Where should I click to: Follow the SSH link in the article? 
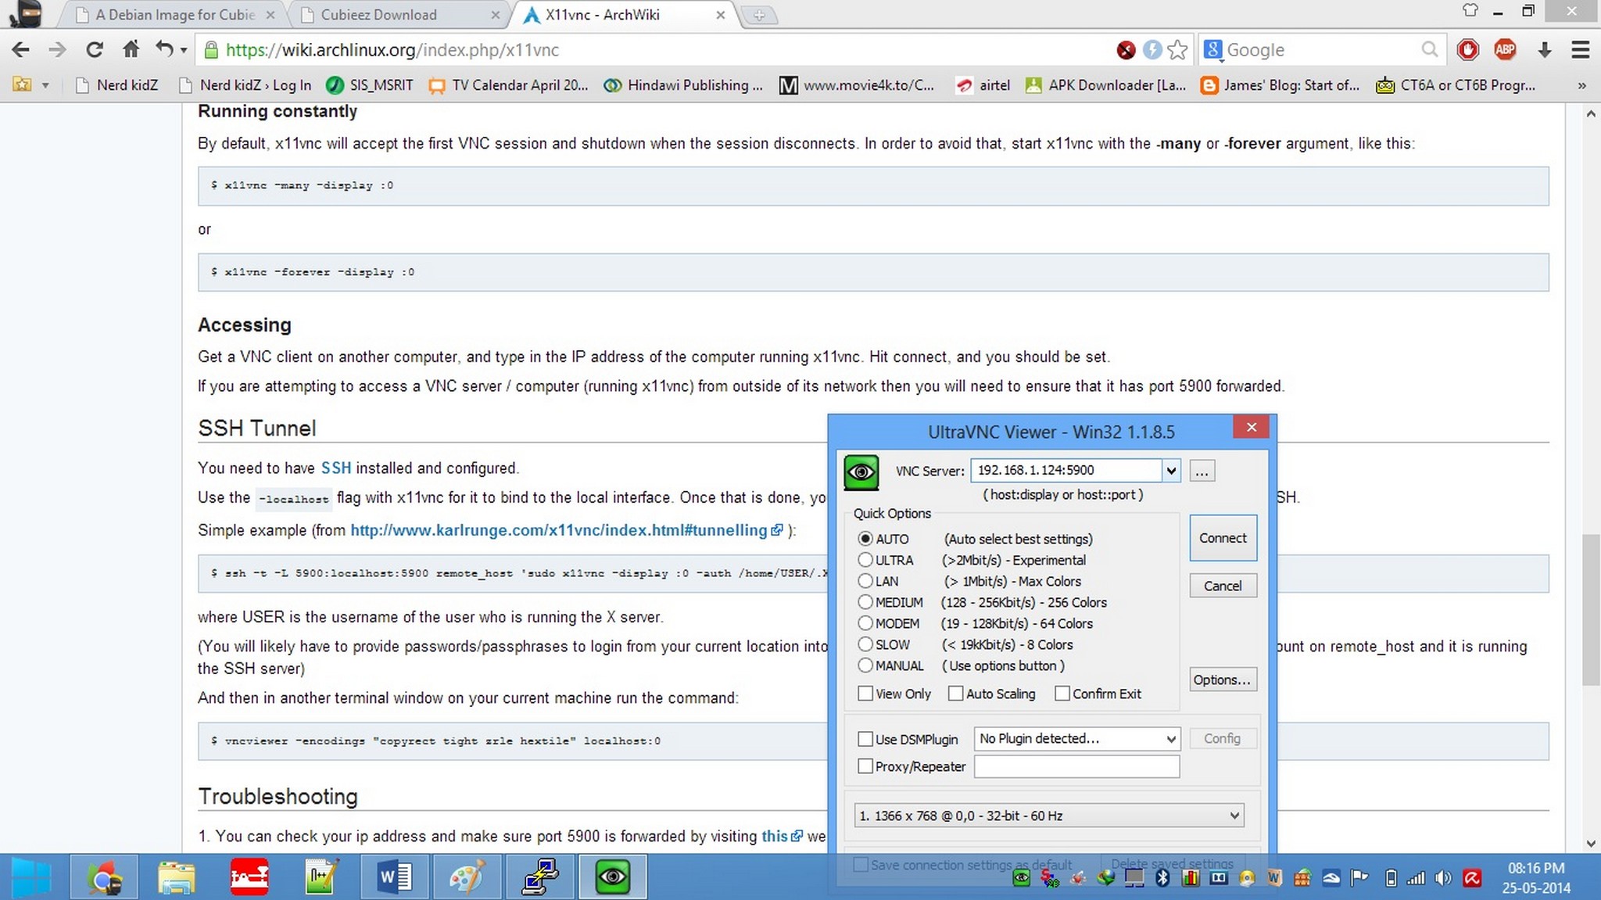point(336,468)
